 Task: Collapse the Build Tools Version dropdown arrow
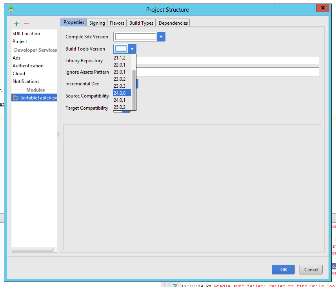132,49
